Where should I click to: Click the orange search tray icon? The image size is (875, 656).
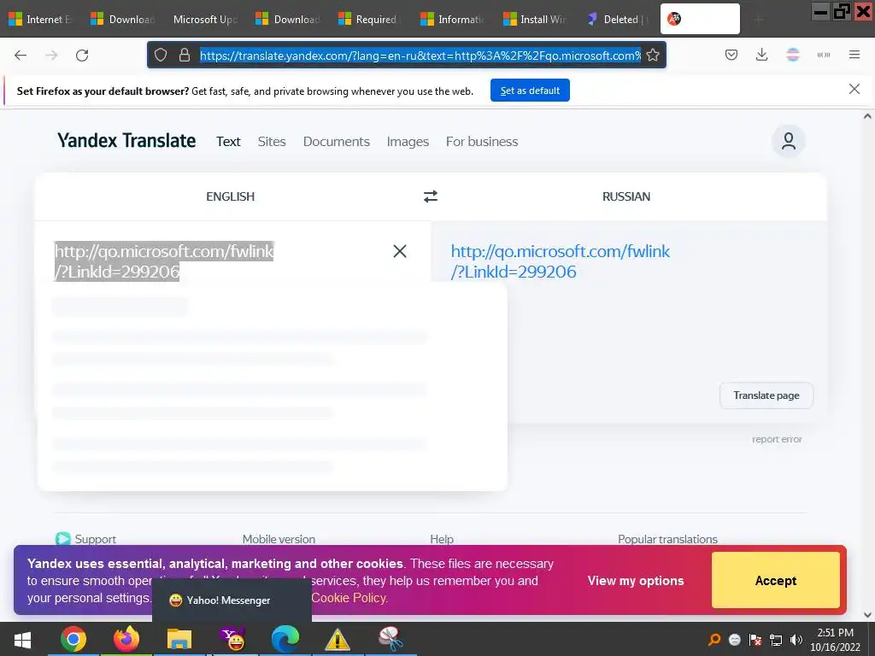[714, 640]
